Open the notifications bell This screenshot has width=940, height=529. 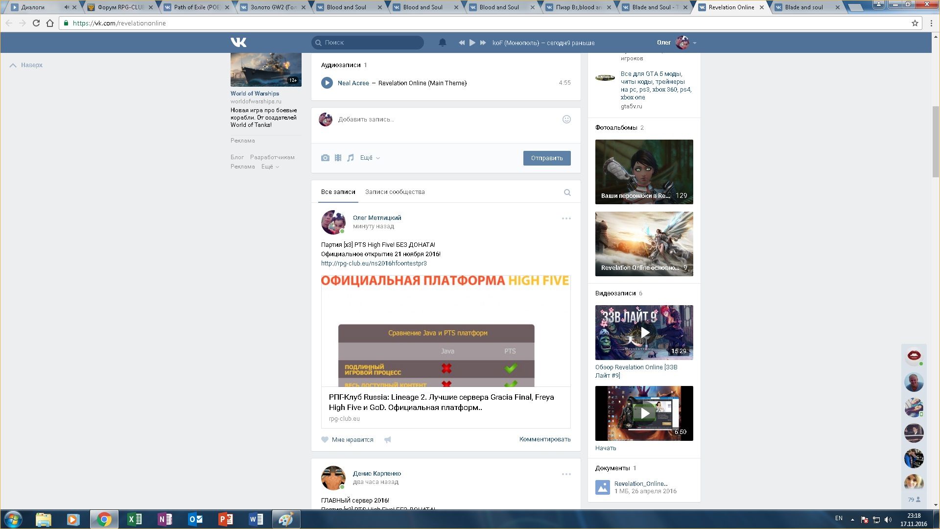442,43
